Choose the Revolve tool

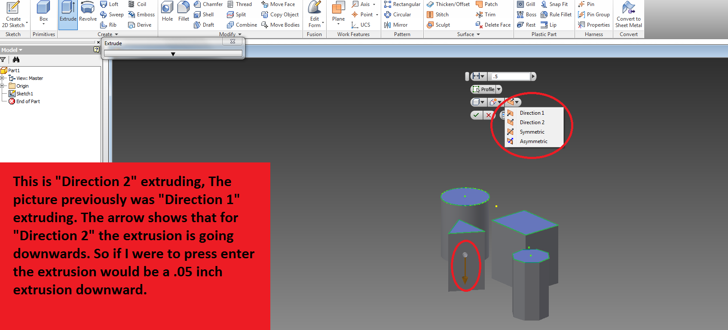(88, 12)
